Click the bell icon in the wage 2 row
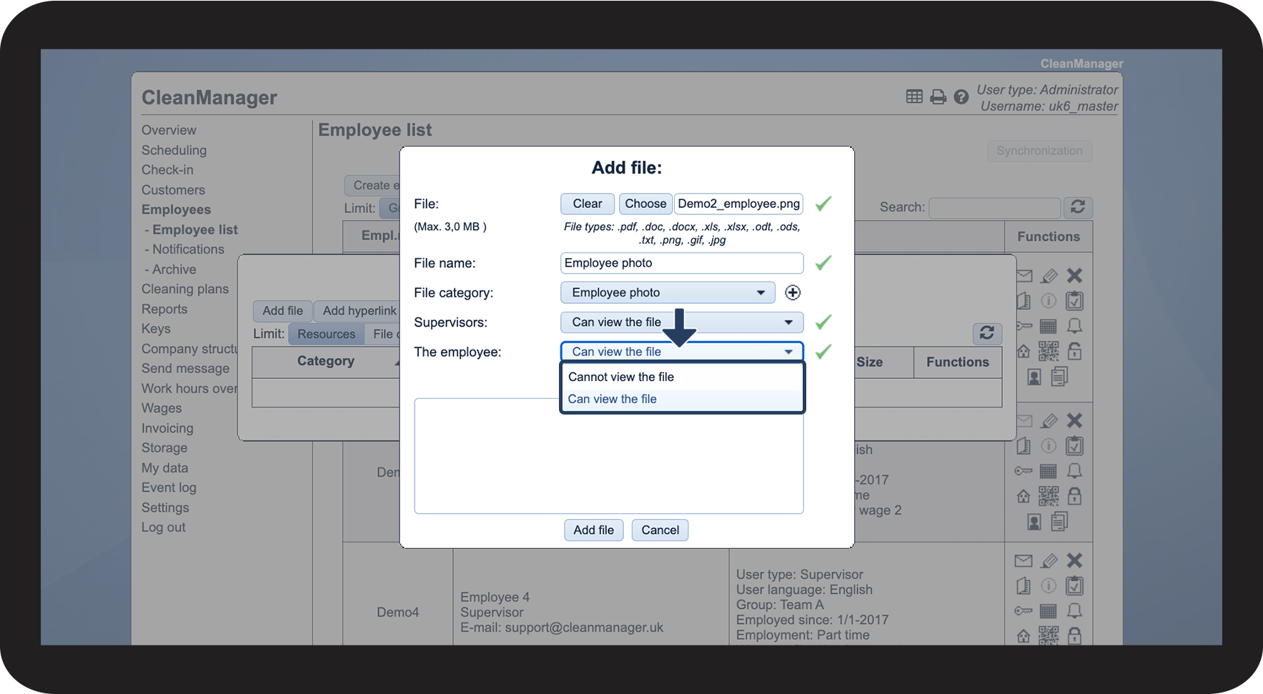Viewport: 1263px width, 694px height. tap(1074, 471)
